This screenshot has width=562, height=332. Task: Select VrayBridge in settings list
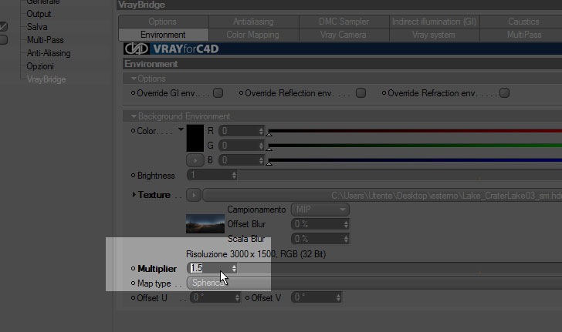pyautogui.click(x=46, y=79)
